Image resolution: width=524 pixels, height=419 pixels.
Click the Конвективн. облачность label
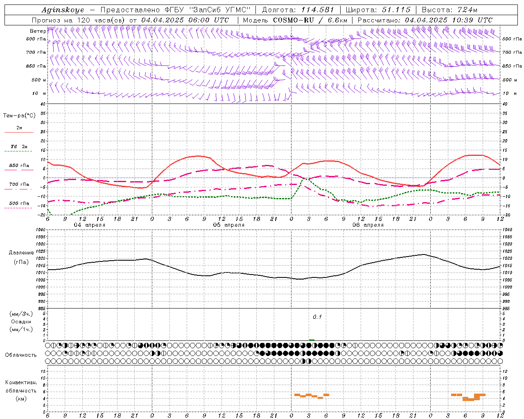pyautogui.click(x=21, y=387)
